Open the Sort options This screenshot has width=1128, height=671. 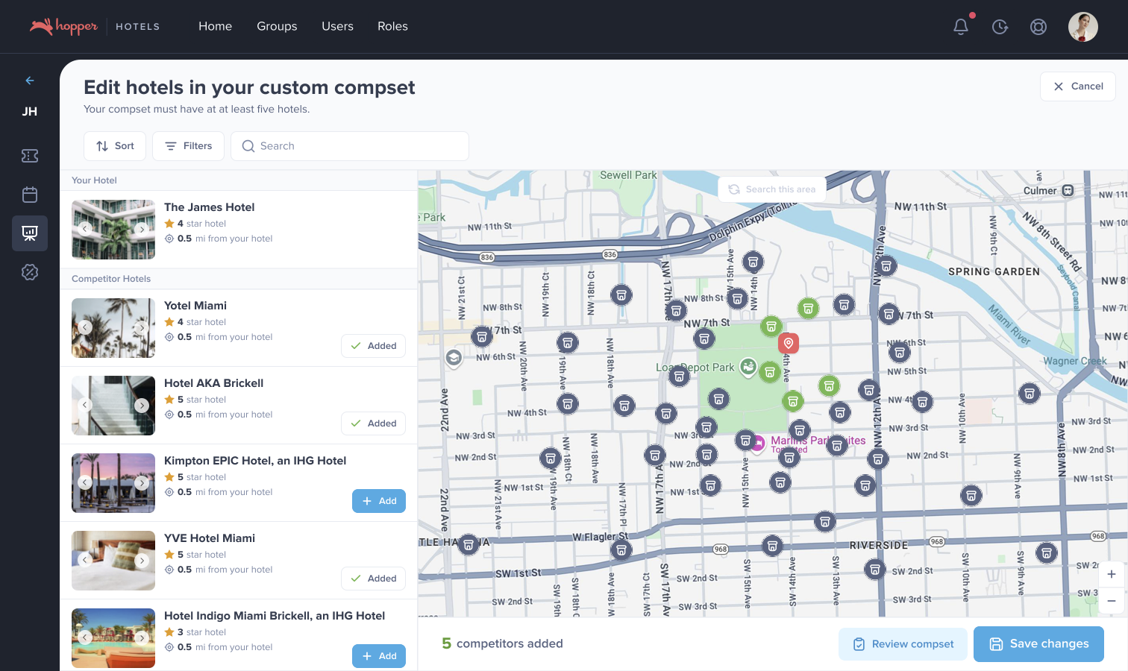pyautogui.click(x=115, y=146)
